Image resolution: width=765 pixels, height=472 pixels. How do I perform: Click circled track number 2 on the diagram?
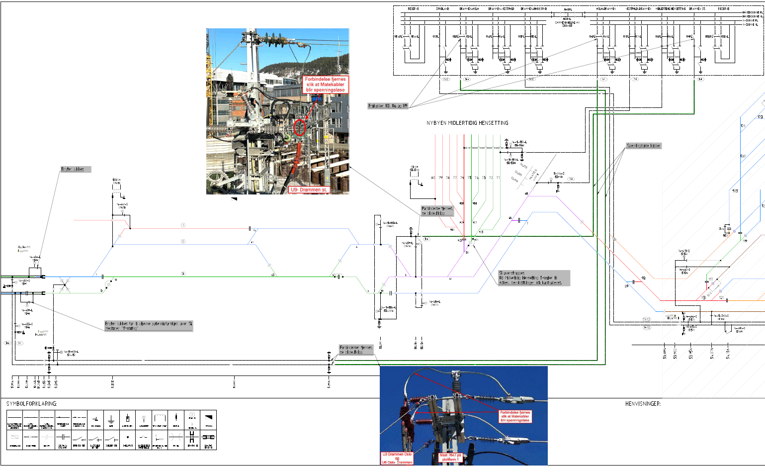pos(183,241)
